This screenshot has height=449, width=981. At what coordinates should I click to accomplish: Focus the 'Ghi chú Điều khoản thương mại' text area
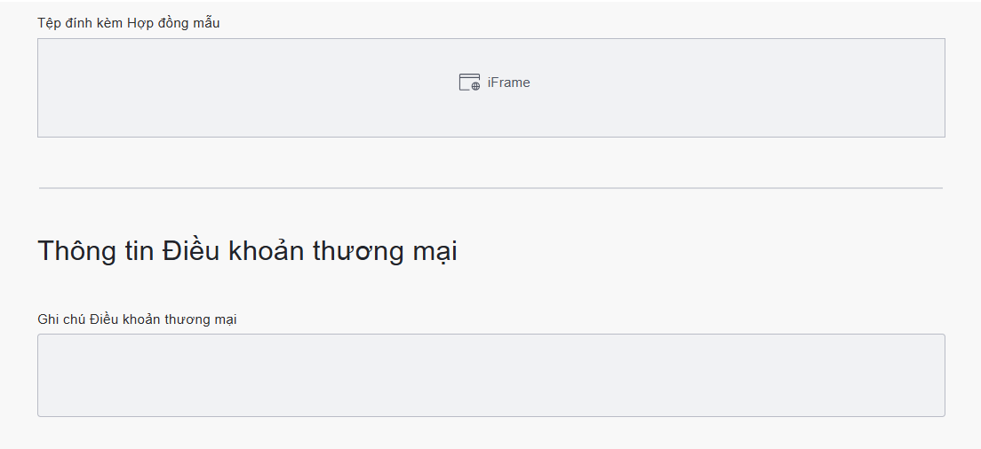[x=490, y=375]
